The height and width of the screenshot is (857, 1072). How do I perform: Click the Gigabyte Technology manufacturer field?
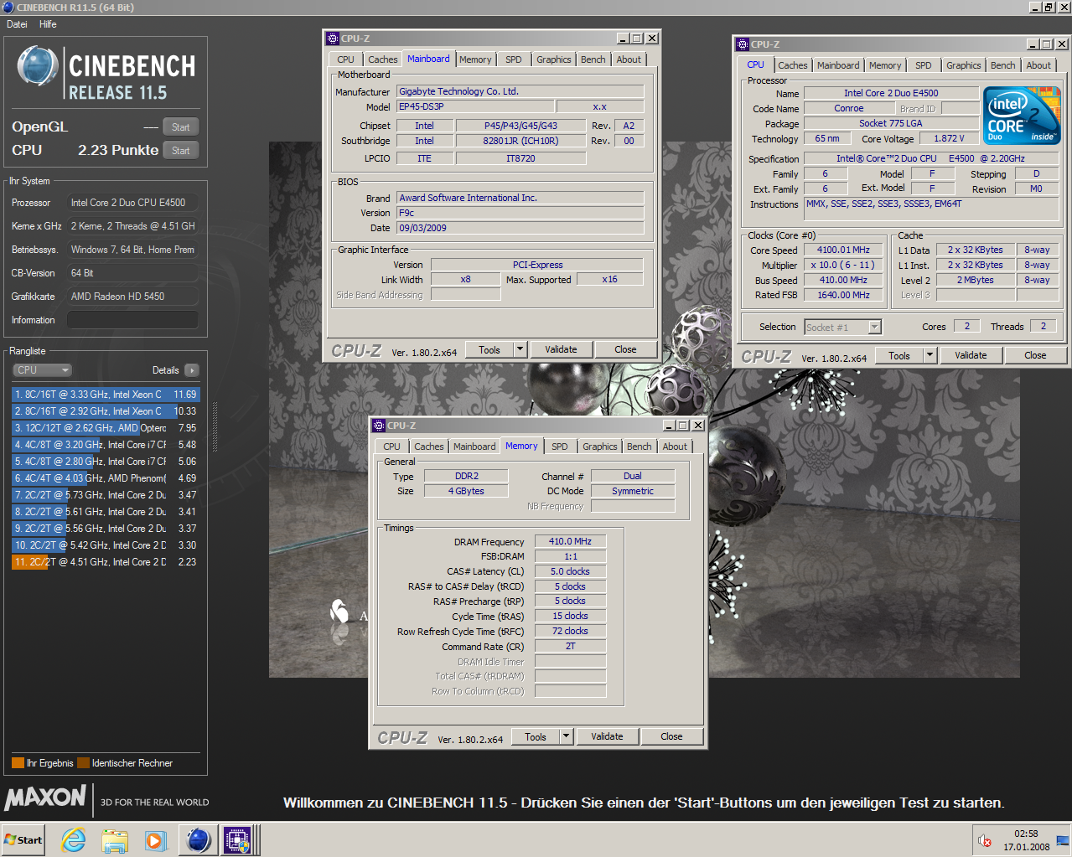pos(520,91)
